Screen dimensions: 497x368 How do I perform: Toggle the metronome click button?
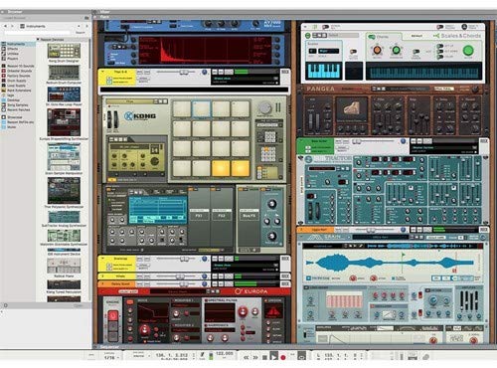pyautogui.click(x=202, y=355)
